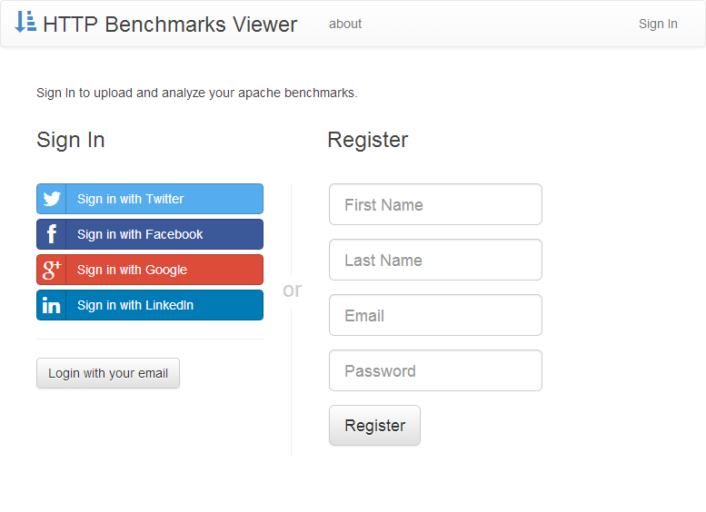Click the Twitter bird icon
The height and width of the screenshot is (512, 706).
point(52,199)
